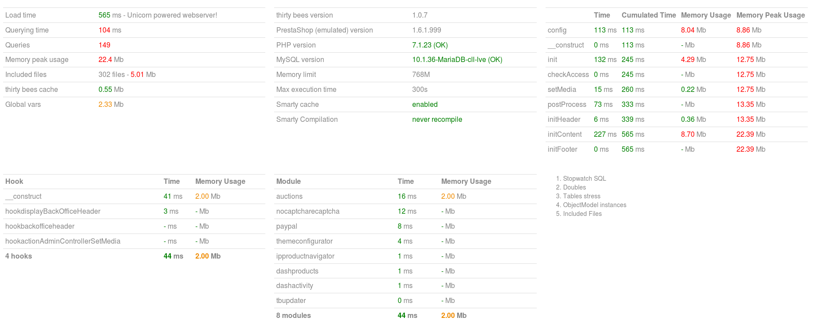Screen dimensions: 817x332
Task: Click hookactionAdminControllerSetMedia hook name
Action: point(62,241)
